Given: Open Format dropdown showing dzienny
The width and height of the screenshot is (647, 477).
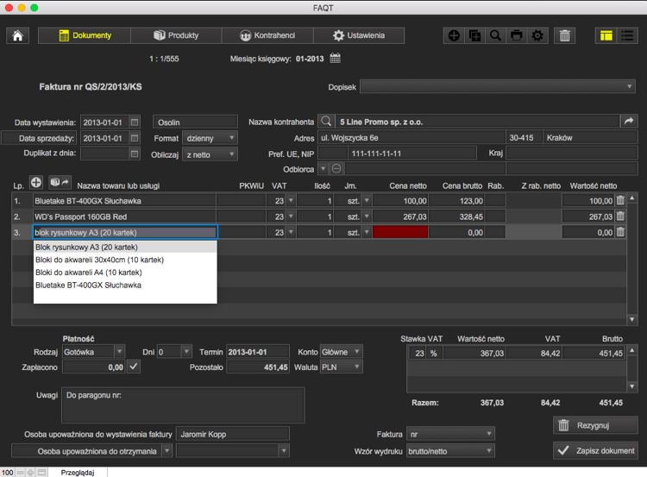Looking at the screenshot, I should [210, 138].
